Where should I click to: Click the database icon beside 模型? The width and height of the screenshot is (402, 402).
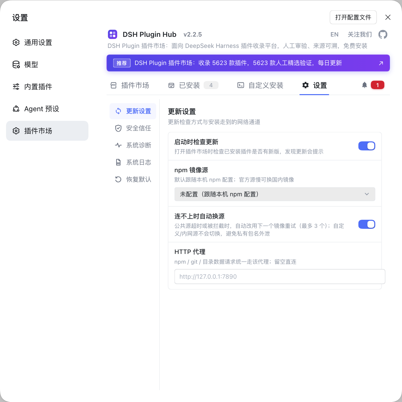click(16, 64)
